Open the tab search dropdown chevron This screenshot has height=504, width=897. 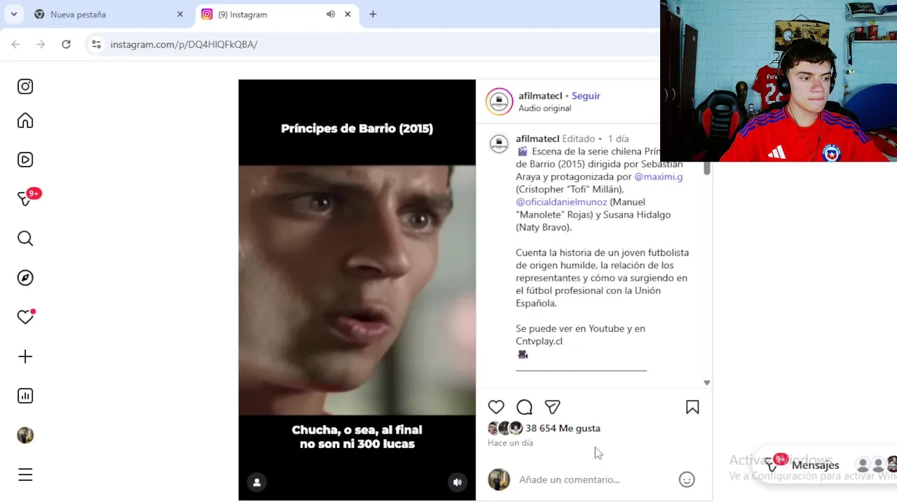[13, 14]
